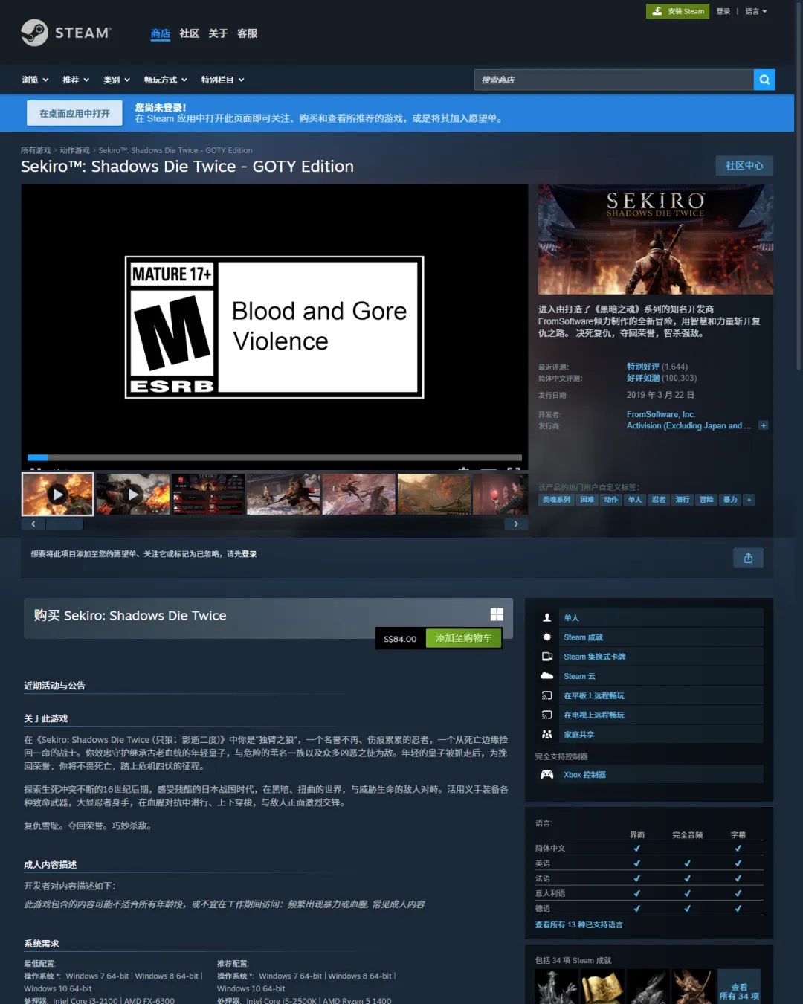Click the remote play on TV icon
Viewport: 803px width, 1004px height.
pos(547,715)
